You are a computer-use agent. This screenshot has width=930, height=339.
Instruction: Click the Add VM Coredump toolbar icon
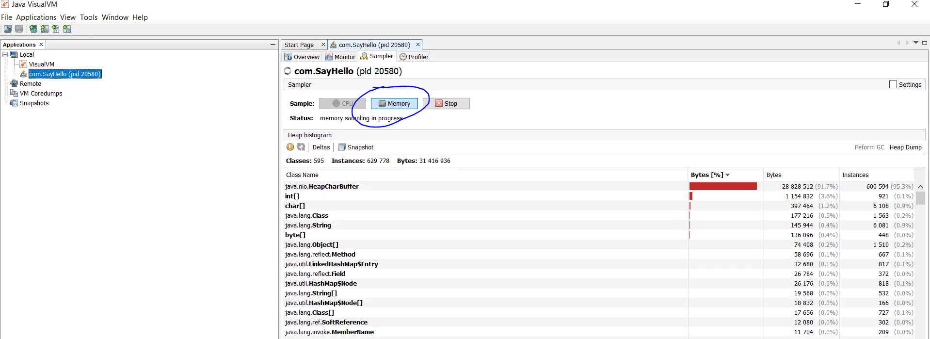pyautogui.click(x=56, y=29)
